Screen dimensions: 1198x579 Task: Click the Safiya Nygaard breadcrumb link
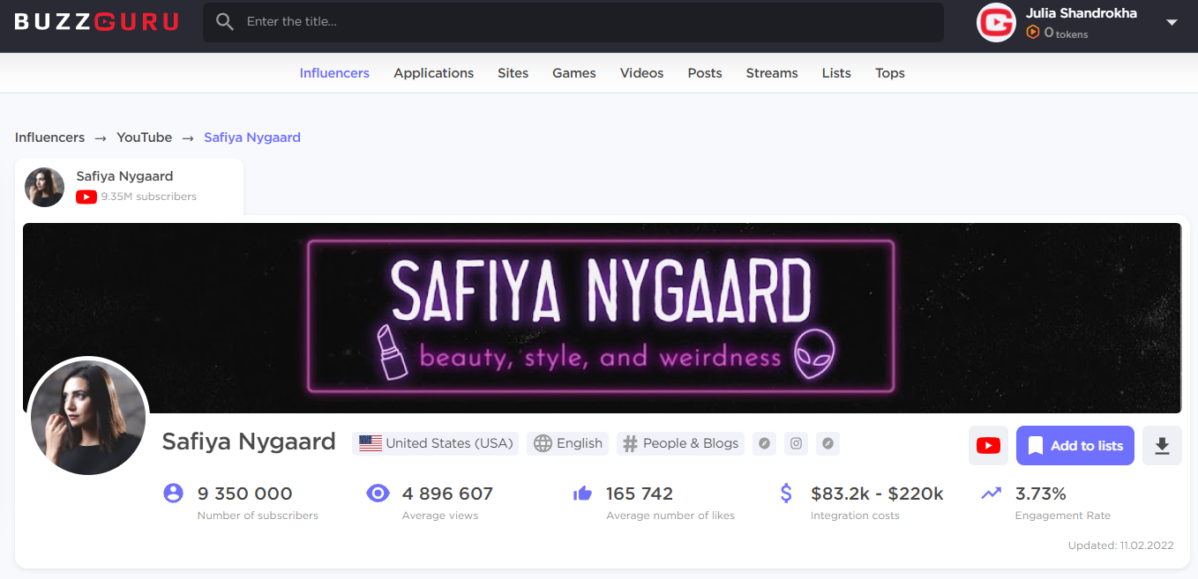252,137
